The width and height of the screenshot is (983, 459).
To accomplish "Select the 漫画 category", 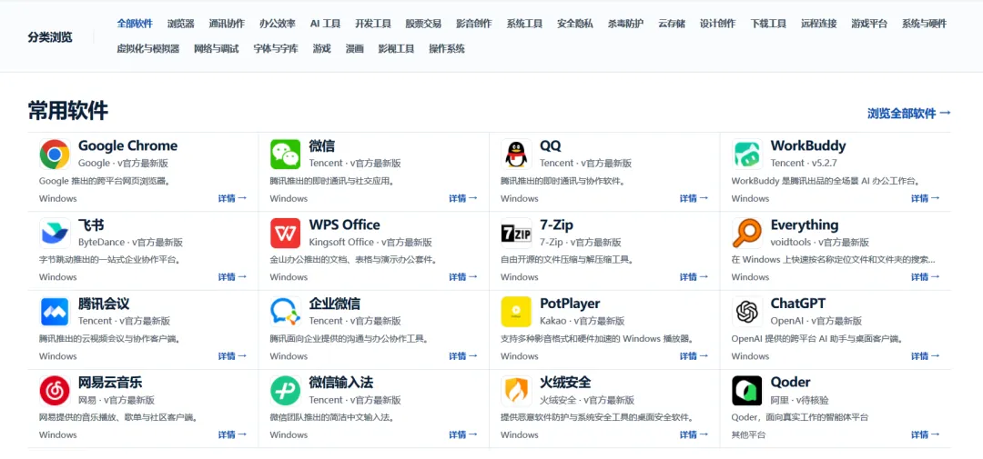I will [354, 48].
